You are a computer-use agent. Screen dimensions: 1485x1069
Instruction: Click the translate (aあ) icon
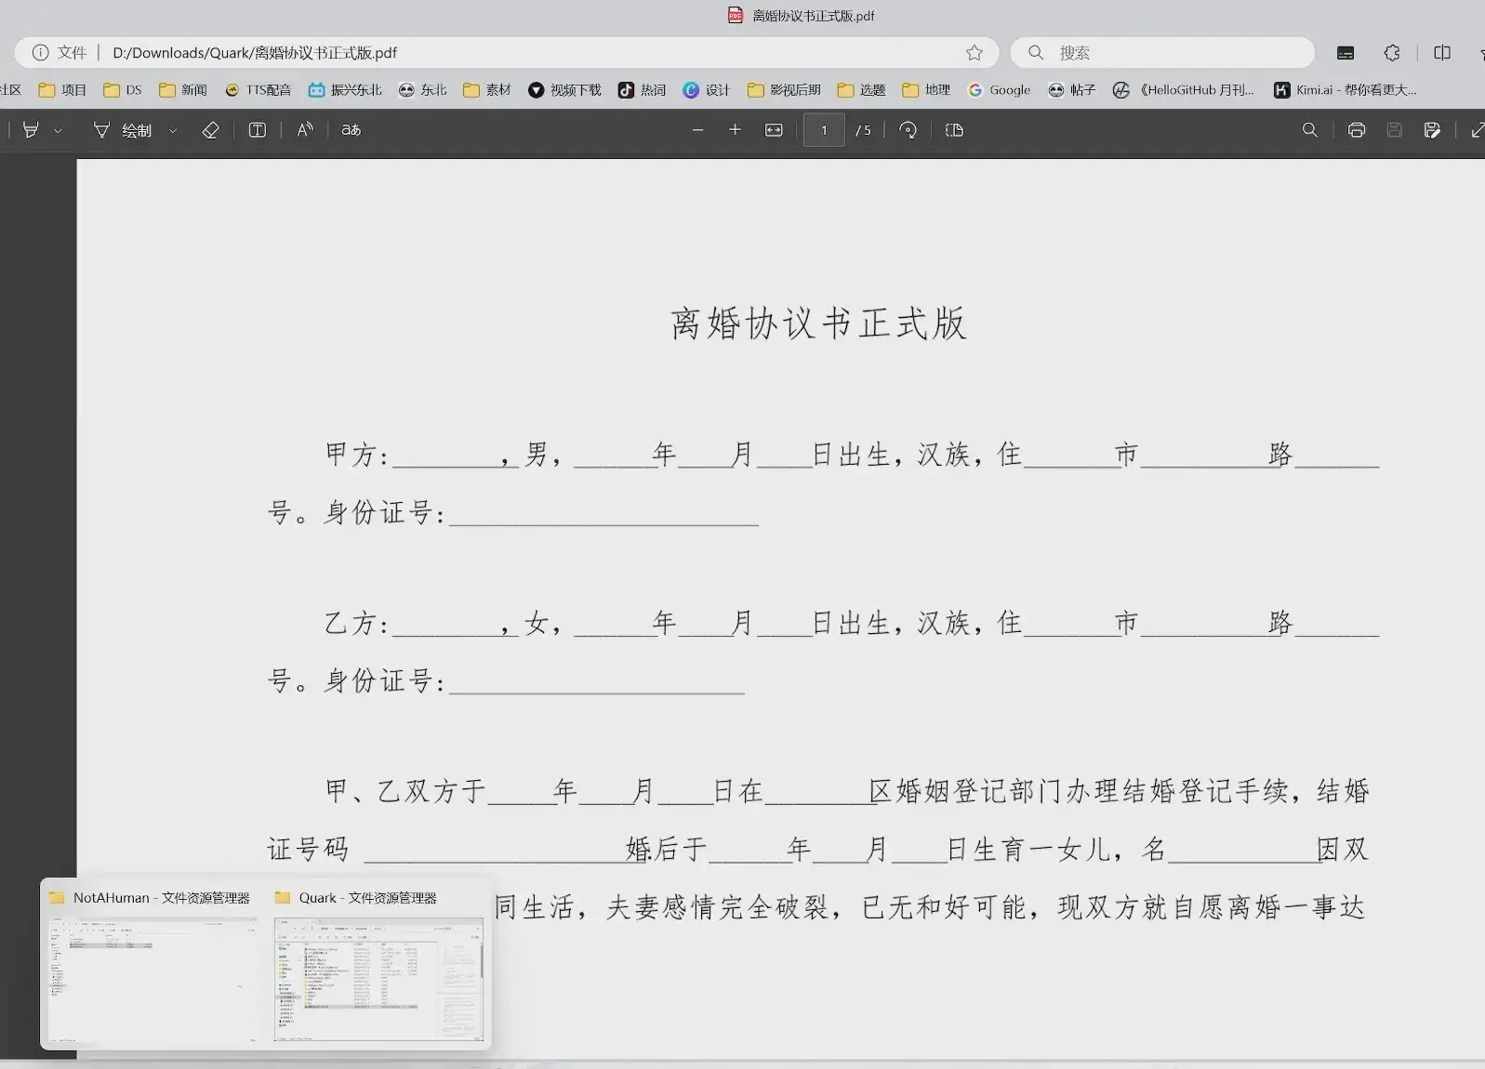(351, 130)
